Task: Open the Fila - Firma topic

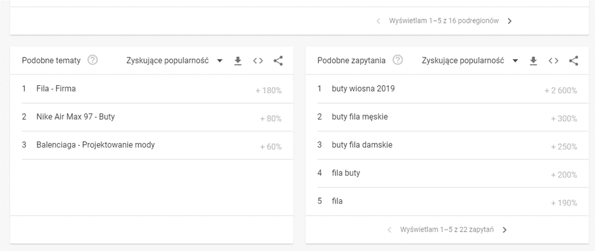Action: pyautogui.click(x=56, y=89)
